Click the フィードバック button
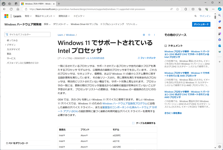Image resolution: width=223 pixels, height=150 pixels. 147,58
